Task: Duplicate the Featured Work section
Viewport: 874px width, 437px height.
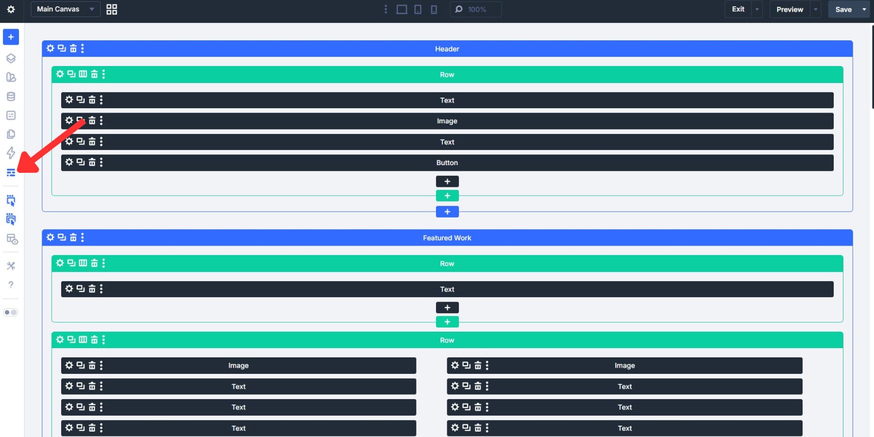Action: coord(61,237)
